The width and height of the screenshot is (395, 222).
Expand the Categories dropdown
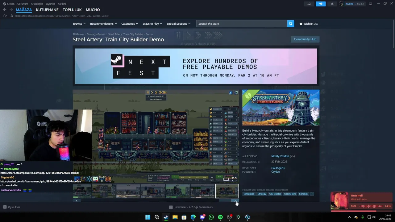pos(130,24)
